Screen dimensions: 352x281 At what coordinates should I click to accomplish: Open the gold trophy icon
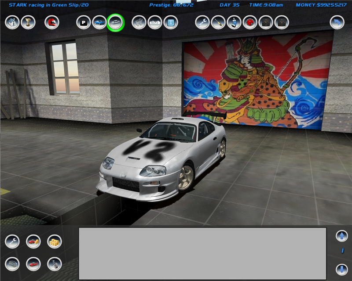click(x=28, y=22)
